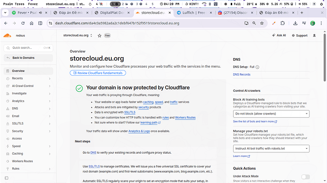The height and width of the screenshot is (183, 327).
Task: Toggle Under Attack Mode switch
Action: pos(306,177)
